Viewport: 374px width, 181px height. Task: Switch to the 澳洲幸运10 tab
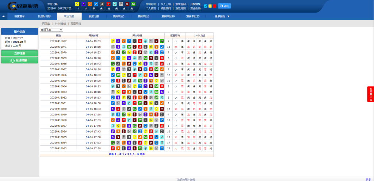click(168, 16)
